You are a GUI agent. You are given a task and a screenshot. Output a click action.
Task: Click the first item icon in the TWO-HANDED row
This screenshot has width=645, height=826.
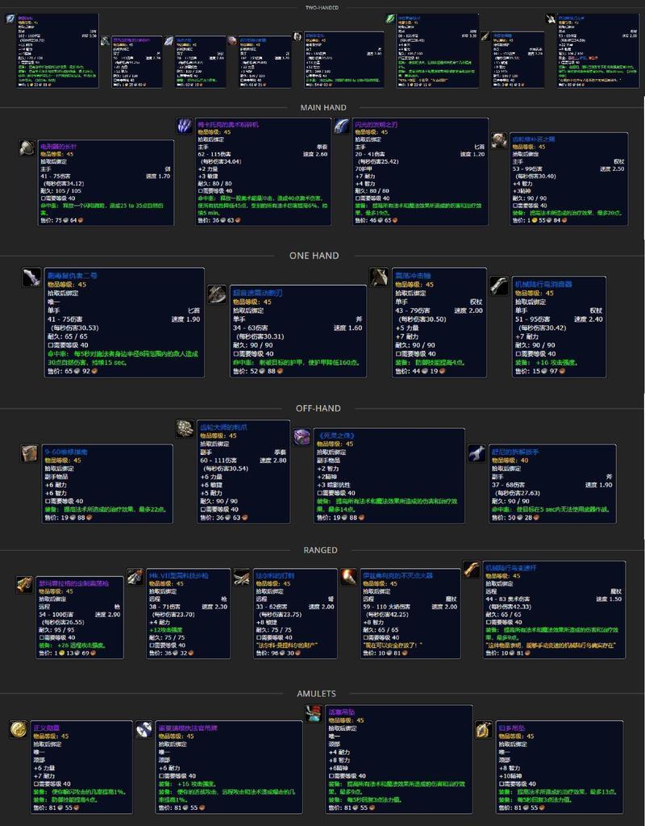(x=10, y=19)
